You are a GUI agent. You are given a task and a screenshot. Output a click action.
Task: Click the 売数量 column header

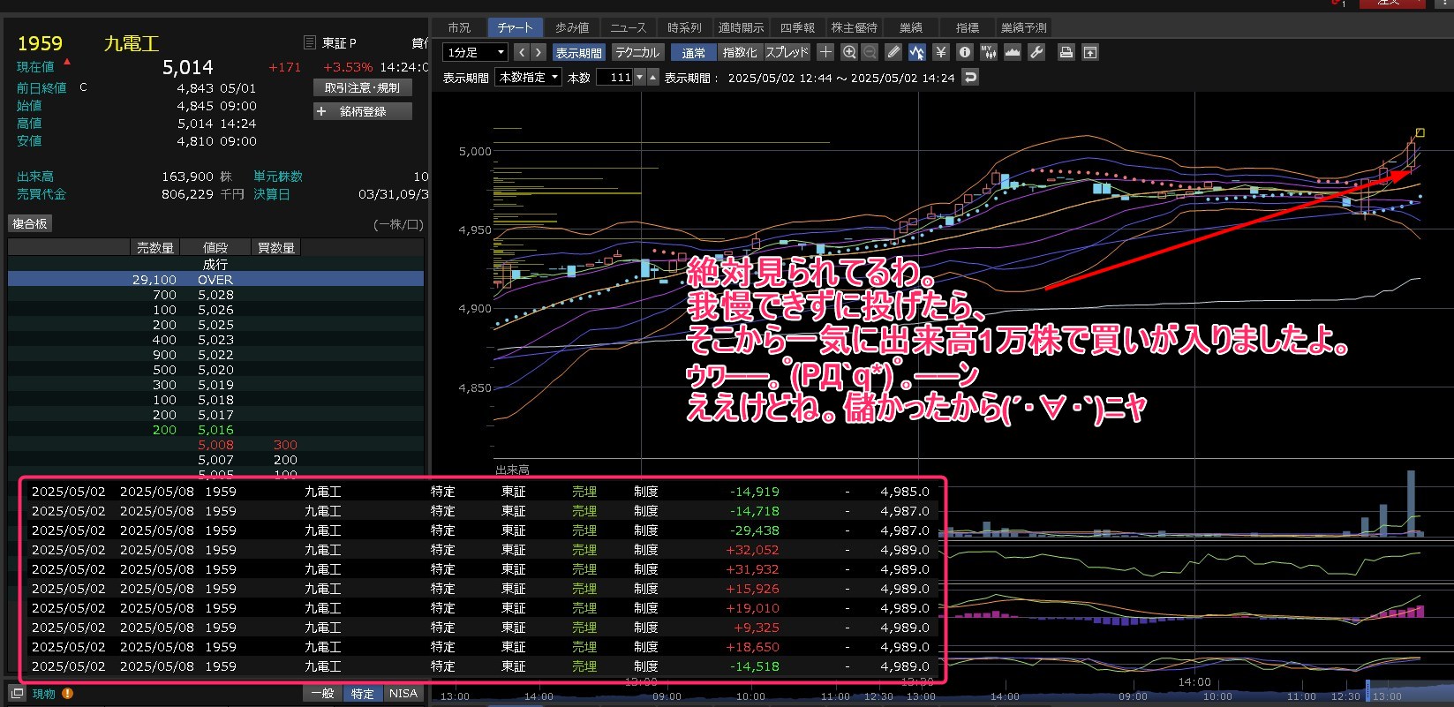tap(155, 248)
